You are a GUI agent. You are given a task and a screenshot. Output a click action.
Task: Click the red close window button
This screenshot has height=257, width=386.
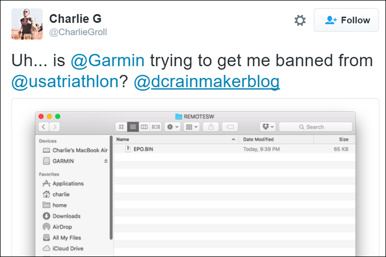click(41, 116)
